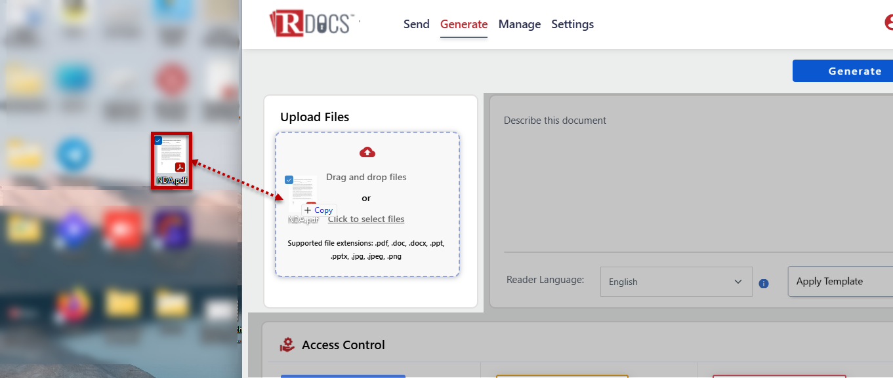Click the info icon beside Reader Language
The height and width of the screenshot is (378, 893).
(764, 284)
